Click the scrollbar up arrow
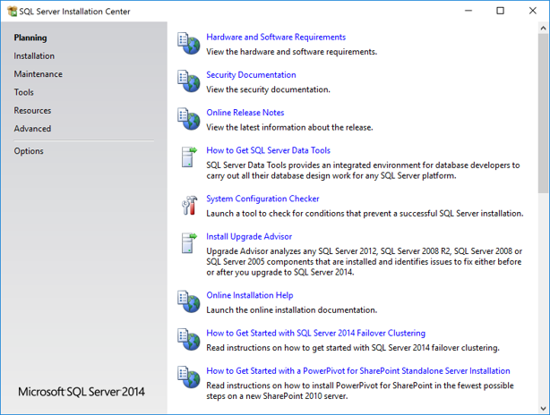The image size is (550, 415). (x=544, y=28)
